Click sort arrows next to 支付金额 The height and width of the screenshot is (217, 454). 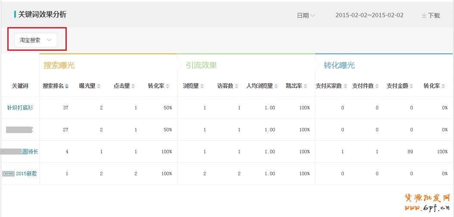[411, 86]
